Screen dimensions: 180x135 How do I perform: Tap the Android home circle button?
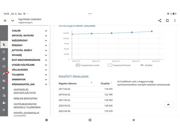point(90,120)
